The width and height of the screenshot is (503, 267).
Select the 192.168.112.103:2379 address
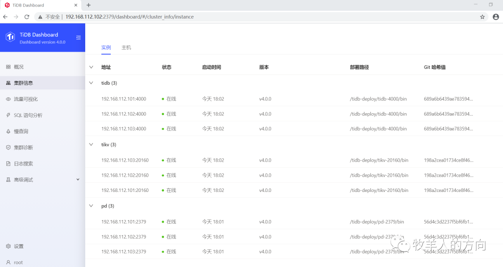click(x=124, y=252)
